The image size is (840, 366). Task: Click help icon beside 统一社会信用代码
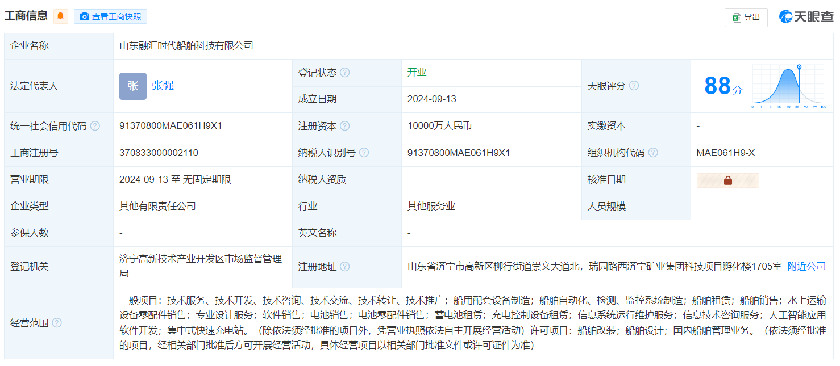click(95, 126)
